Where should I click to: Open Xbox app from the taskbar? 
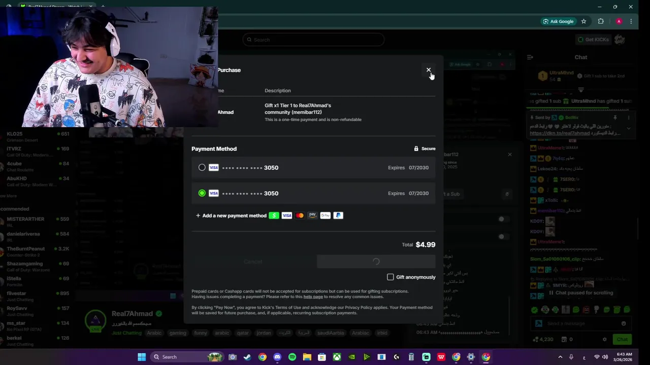point(337,357)
